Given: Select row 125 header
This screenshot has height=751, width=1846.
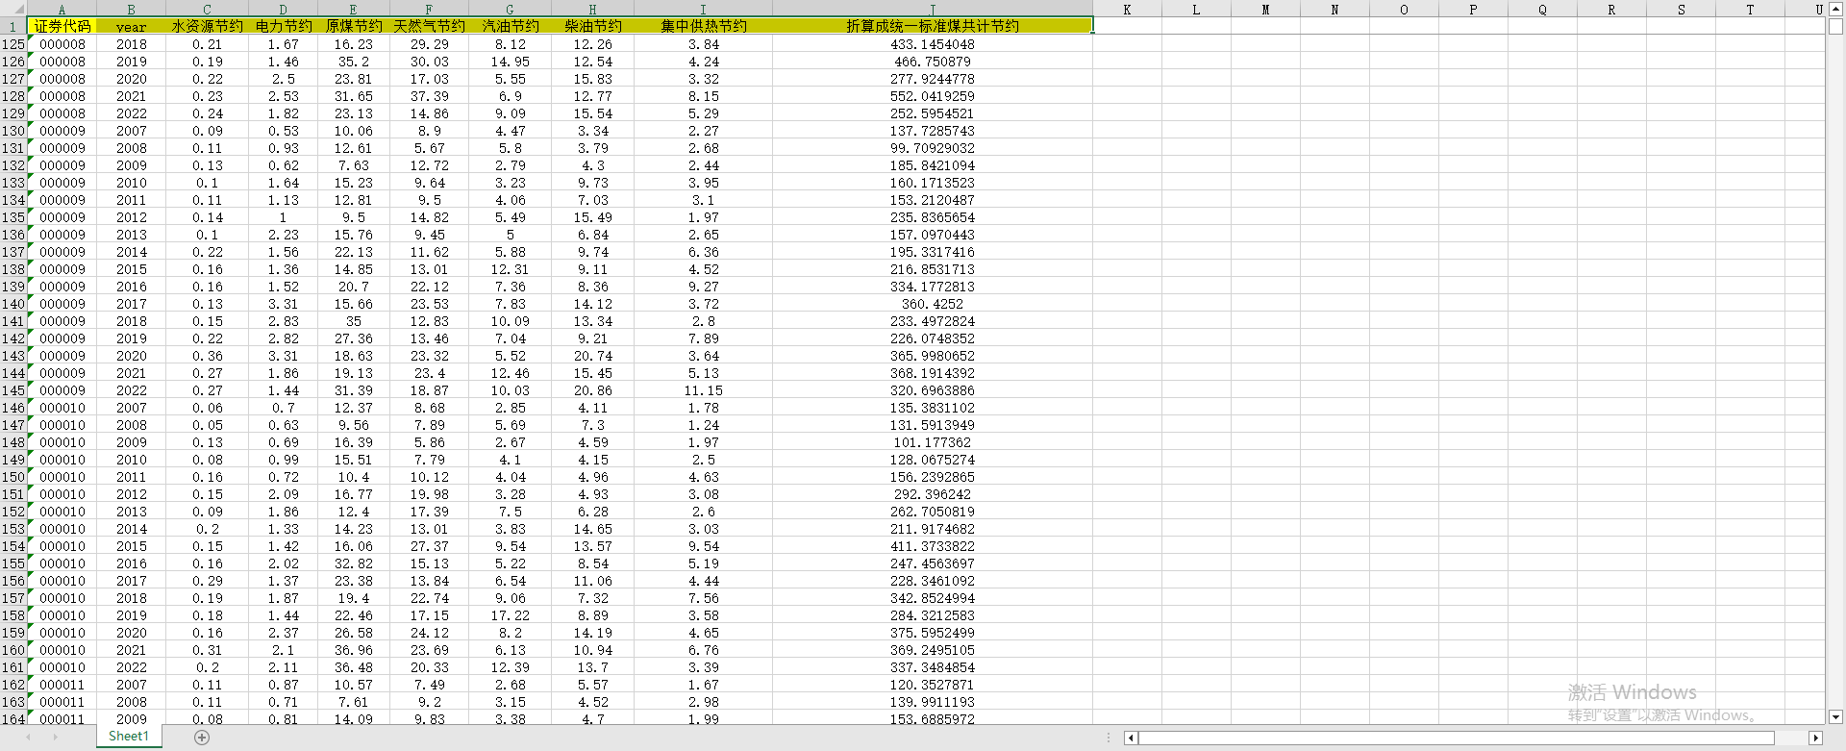Looking at the screenshot, I should coord(13,44).
